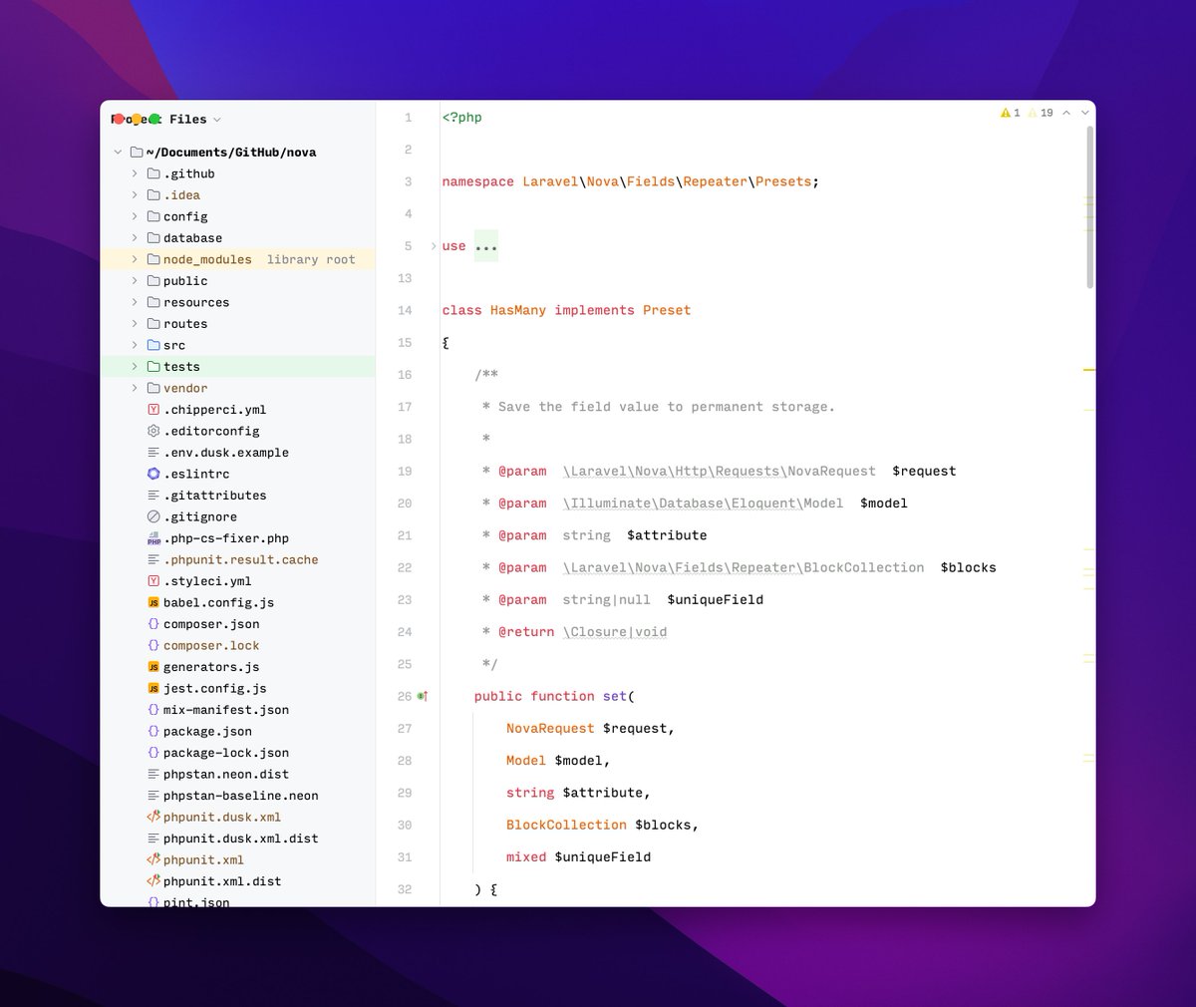Click the weak warning indicator showing 19
The height and width of the screenshot is (1007, 1196).
pos(1041,113)
